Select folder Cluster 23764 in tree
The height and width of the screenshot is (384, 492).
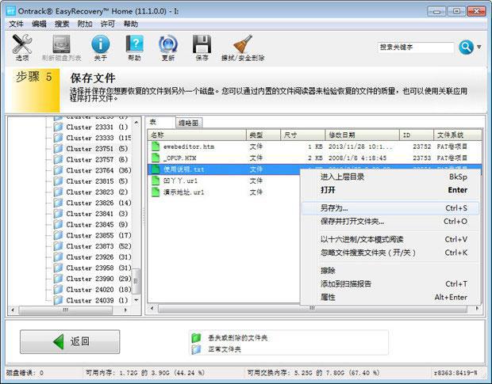click(92, 170)
